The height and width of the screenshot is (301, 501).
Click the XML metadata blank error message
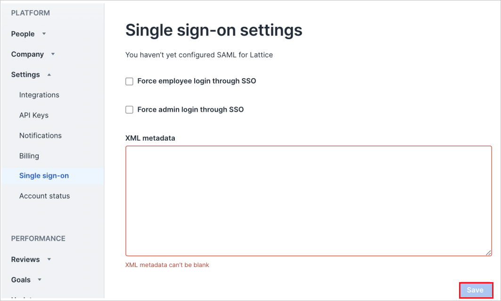[166, 265]
